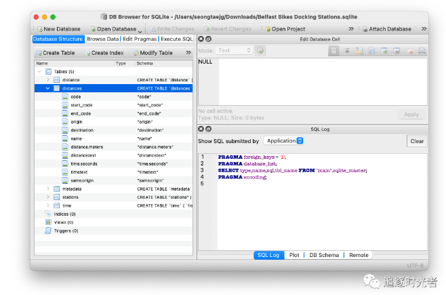Switch to the Plot bottom tab

point(294,255)
